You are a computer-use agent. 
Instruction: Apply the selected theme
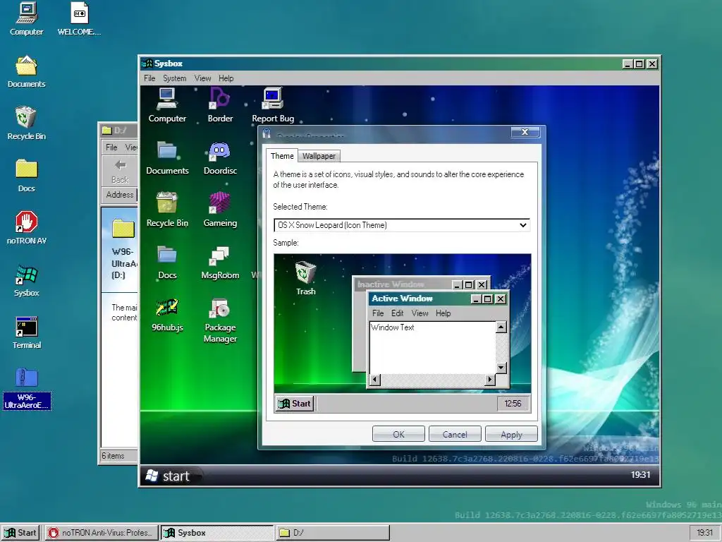click(511, 434)
